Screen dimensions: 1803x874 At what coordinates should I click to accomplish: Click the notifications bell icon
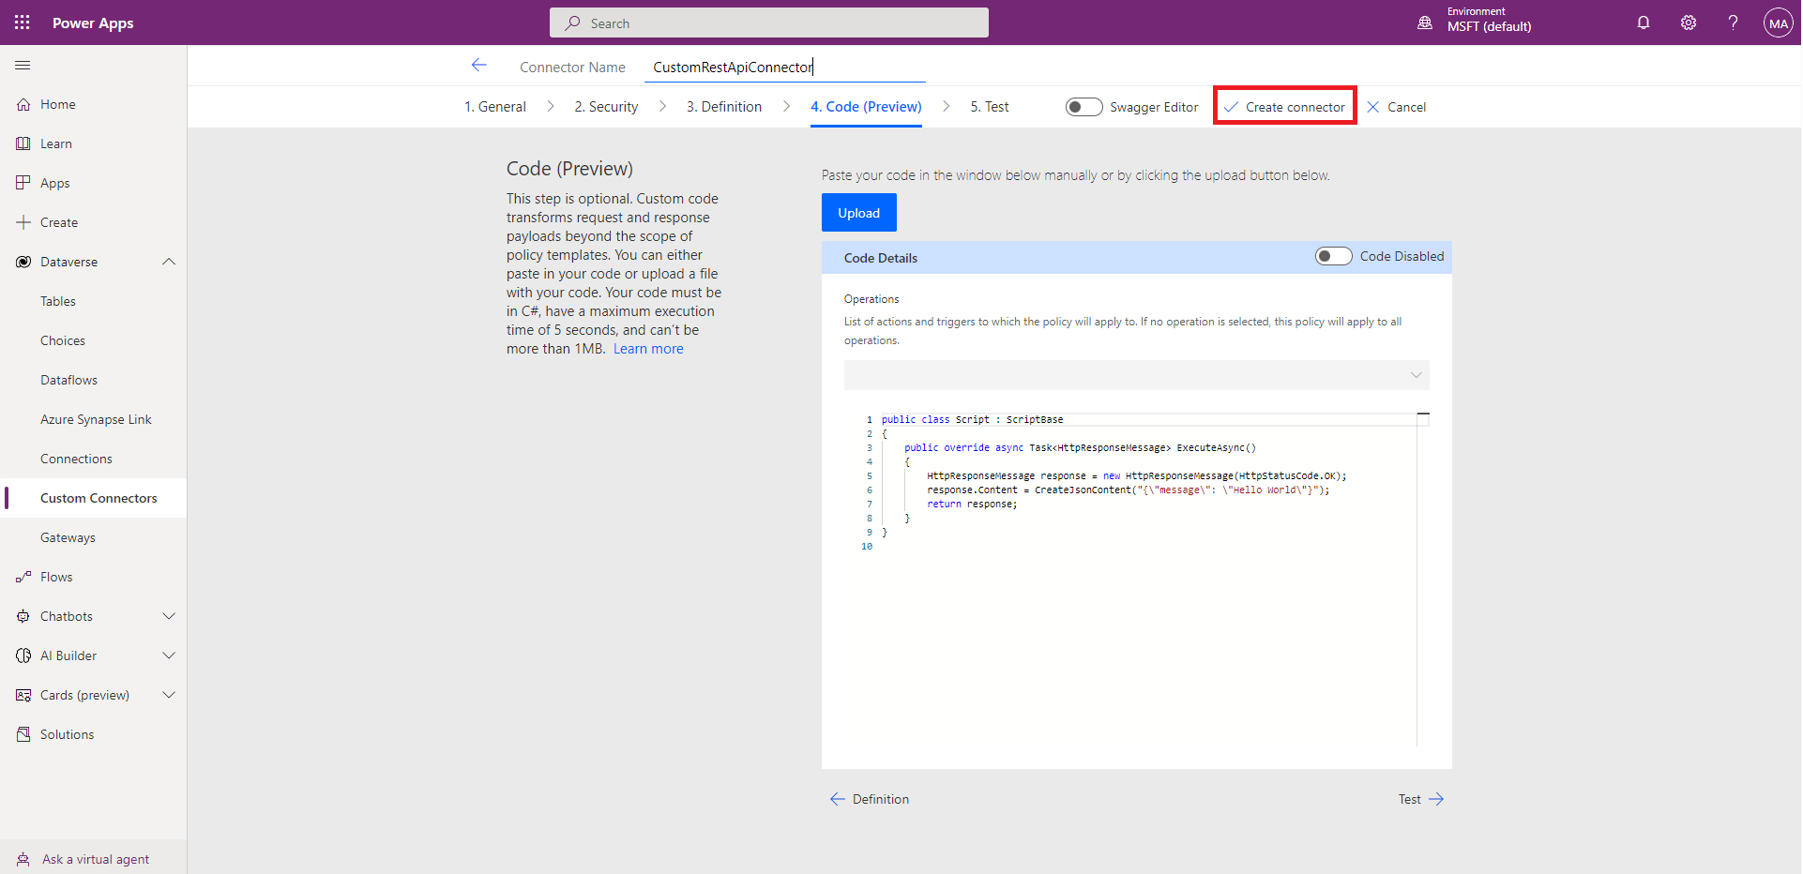point(1643,23)
